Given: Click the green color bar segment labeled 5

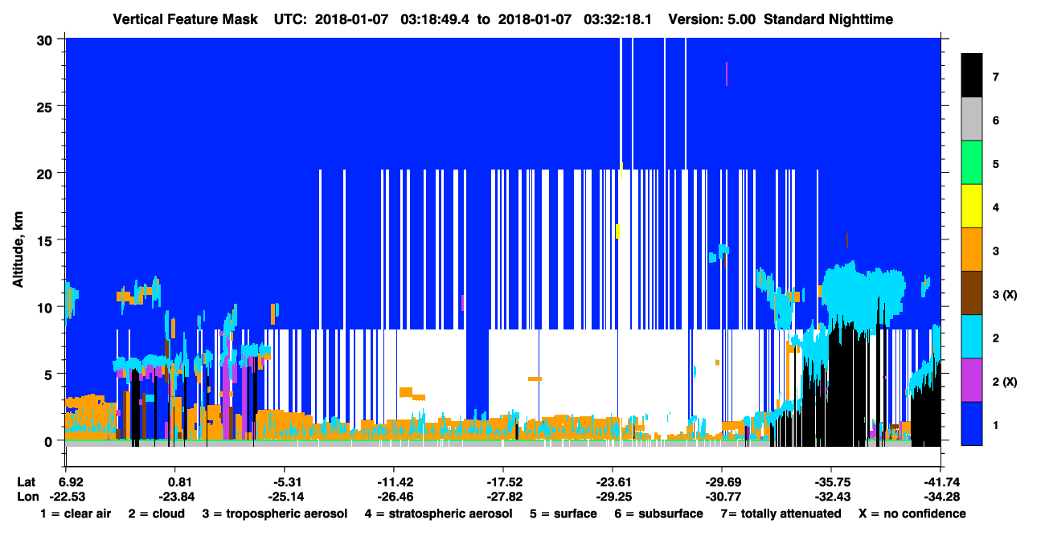Looking at the screenshot, I should coord(972,163).
